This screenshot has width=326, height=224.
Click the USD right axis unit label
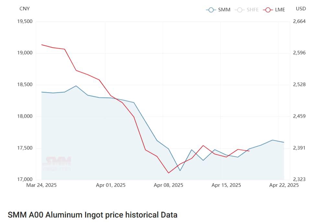(x=301, y=9)
